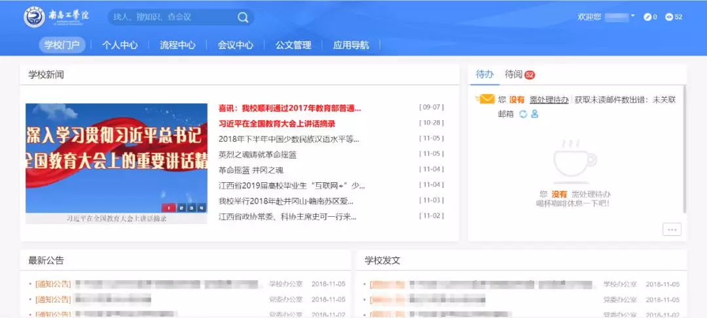Open the 会议中心 menu
The height and width of the screenshot is (318, 707).
[236, 45]
